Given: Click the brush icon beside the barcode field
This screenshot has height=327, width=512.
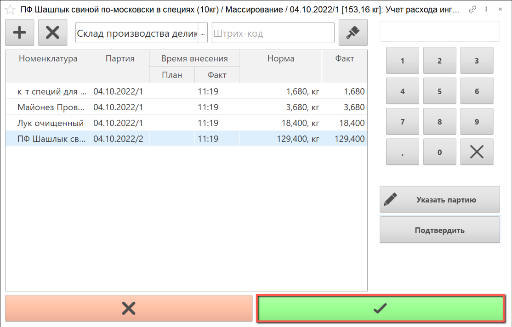Looking at the screenshot, I should point(353,33).
